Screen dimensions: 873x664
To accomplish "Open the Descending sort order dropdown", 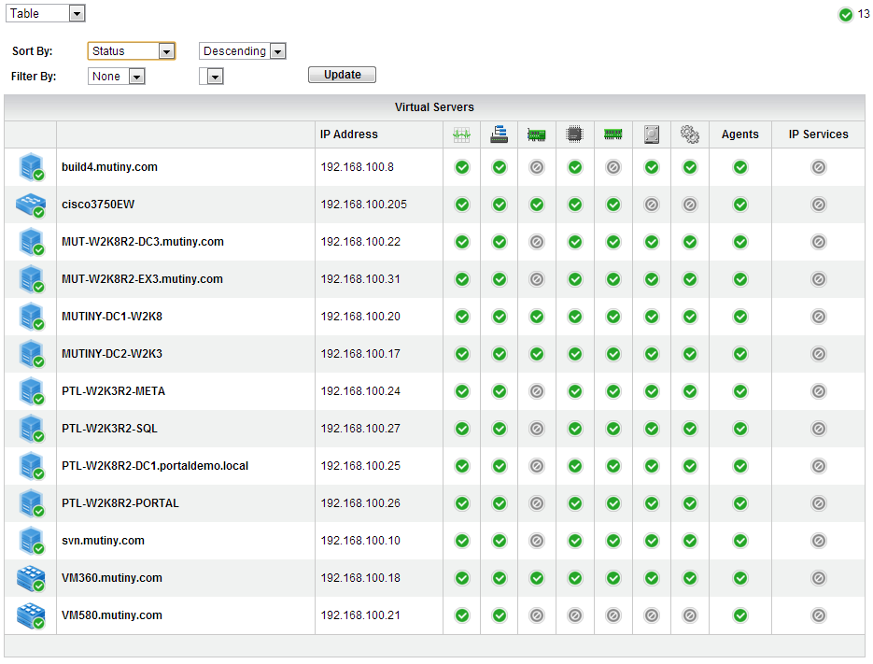I will click(242, 51).
